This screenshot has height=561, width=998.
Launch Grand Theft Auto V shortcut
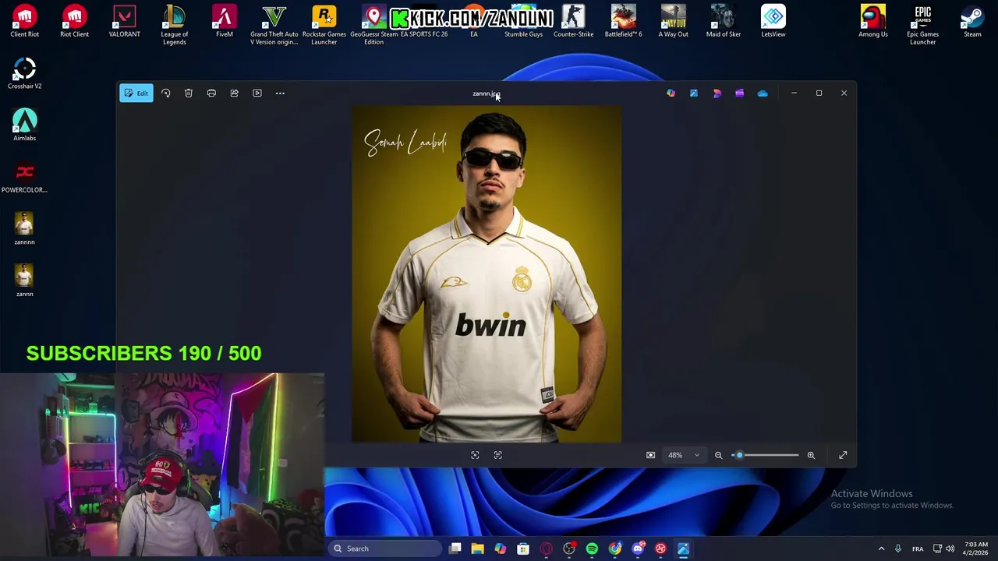[274, 25]
